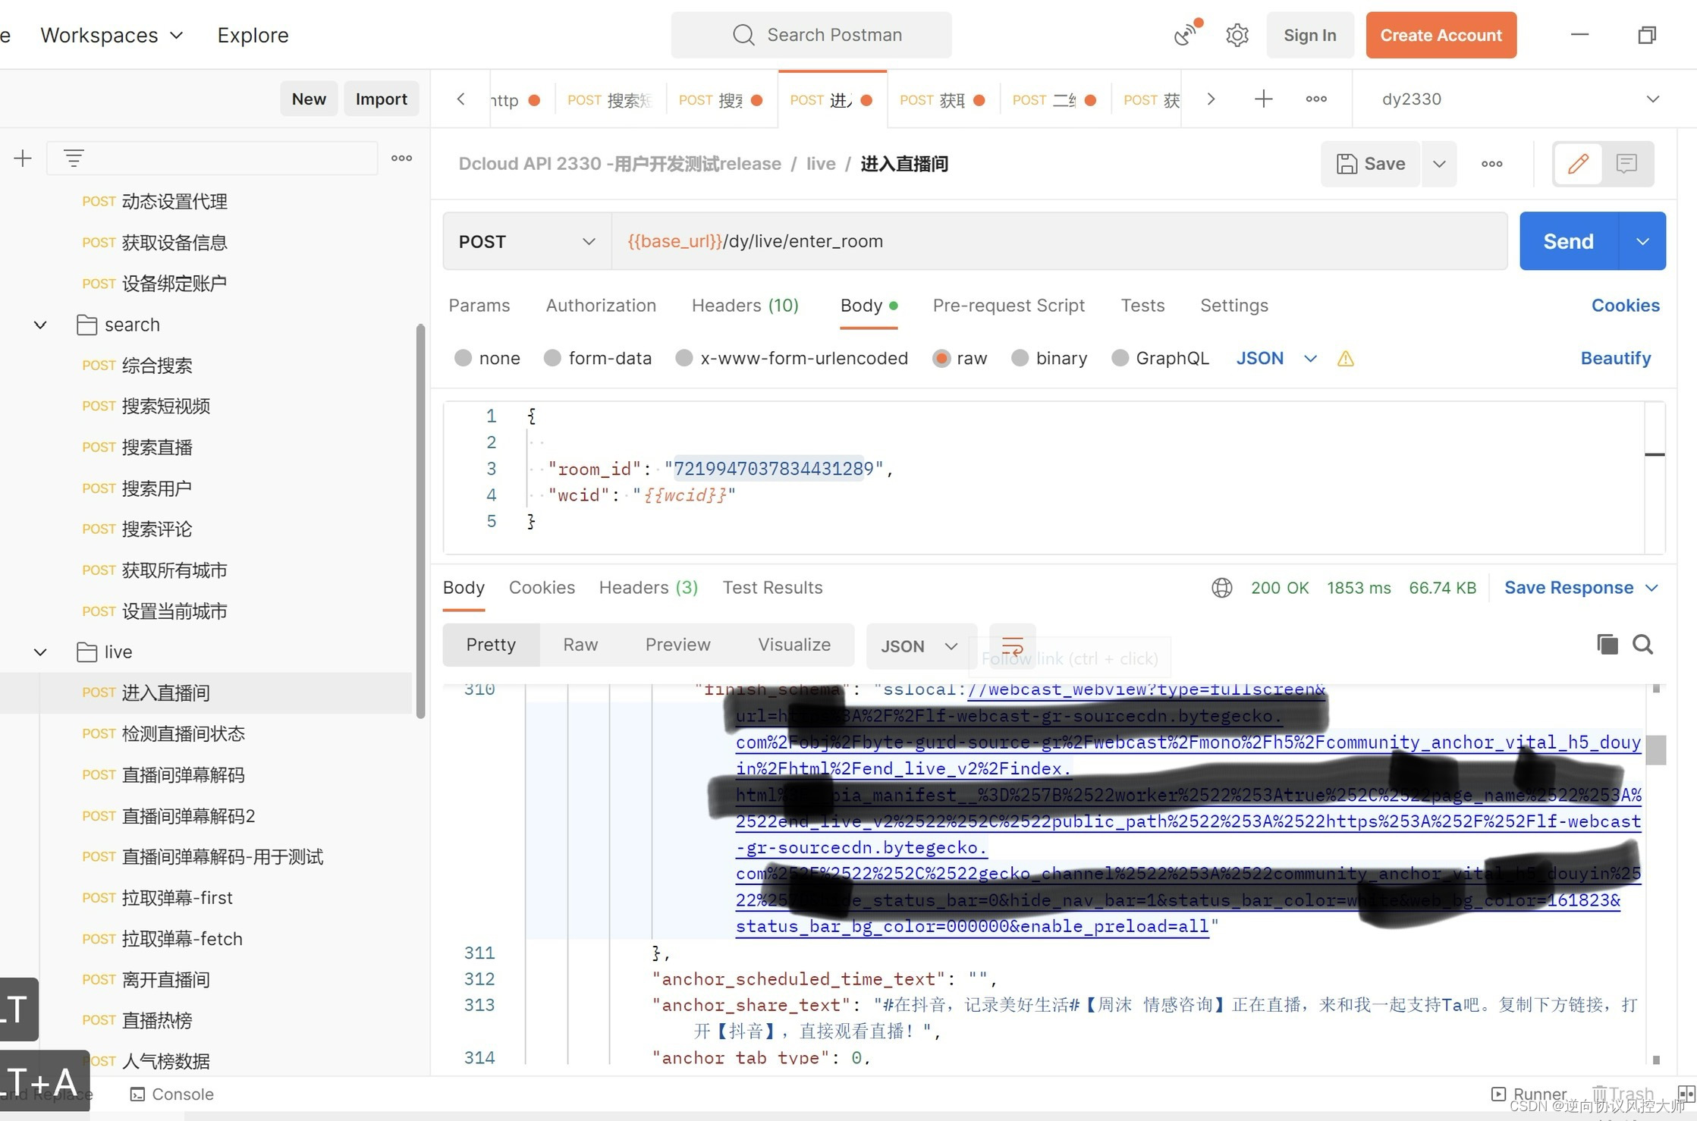Click the Search Postman field

click(x=811, y=35)
